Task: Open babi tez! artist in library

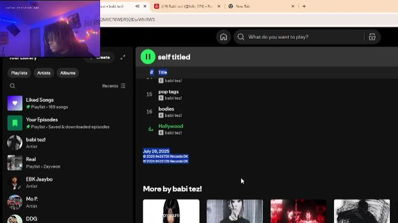Action: [x=67, y=143]
